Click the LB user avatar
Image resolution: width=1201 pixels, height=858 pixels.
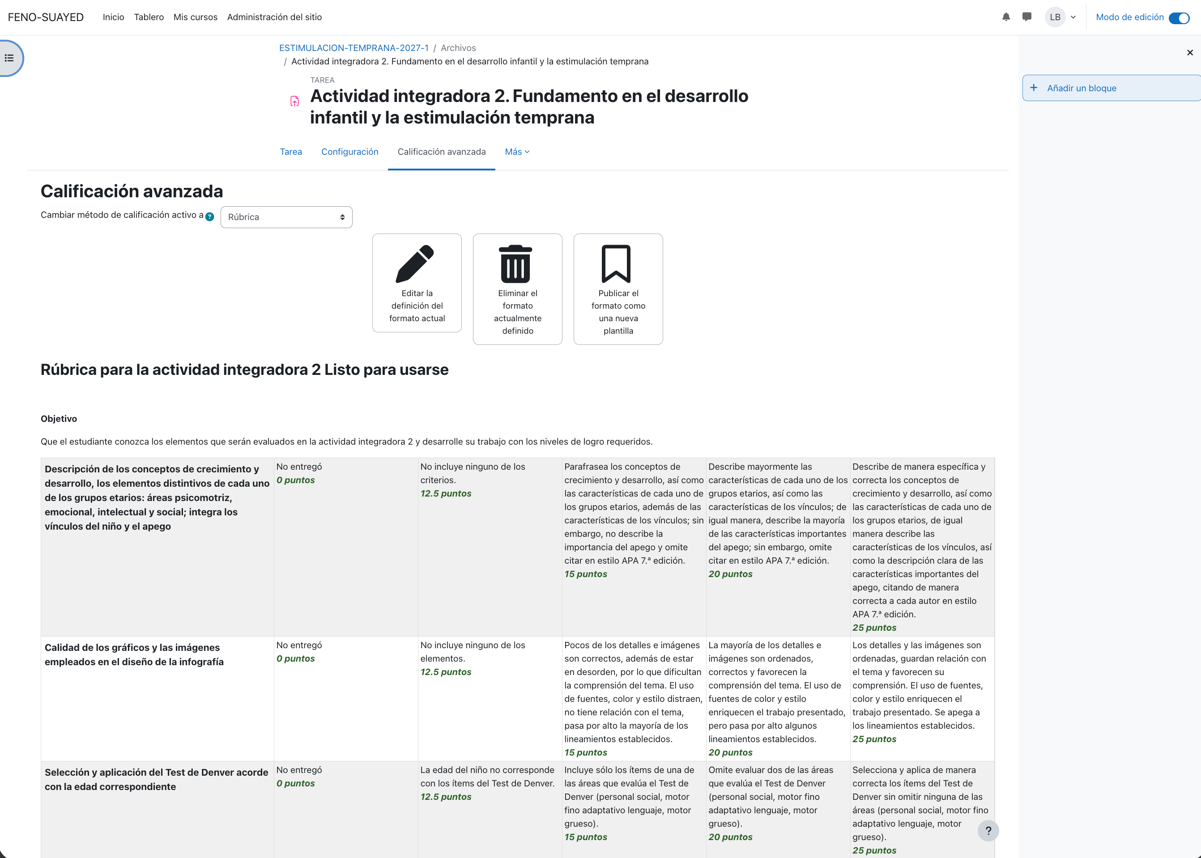(x=1055, y=17)
